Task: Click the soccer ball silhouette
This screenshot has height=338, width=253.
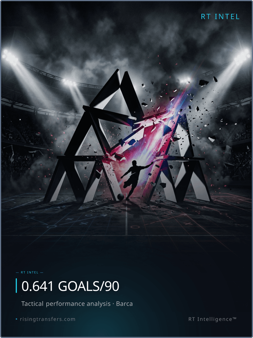Action: point(120,197)
